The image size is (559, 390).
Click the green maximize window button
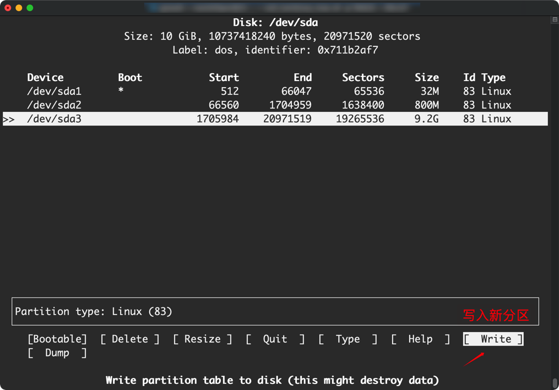(30, 8)
